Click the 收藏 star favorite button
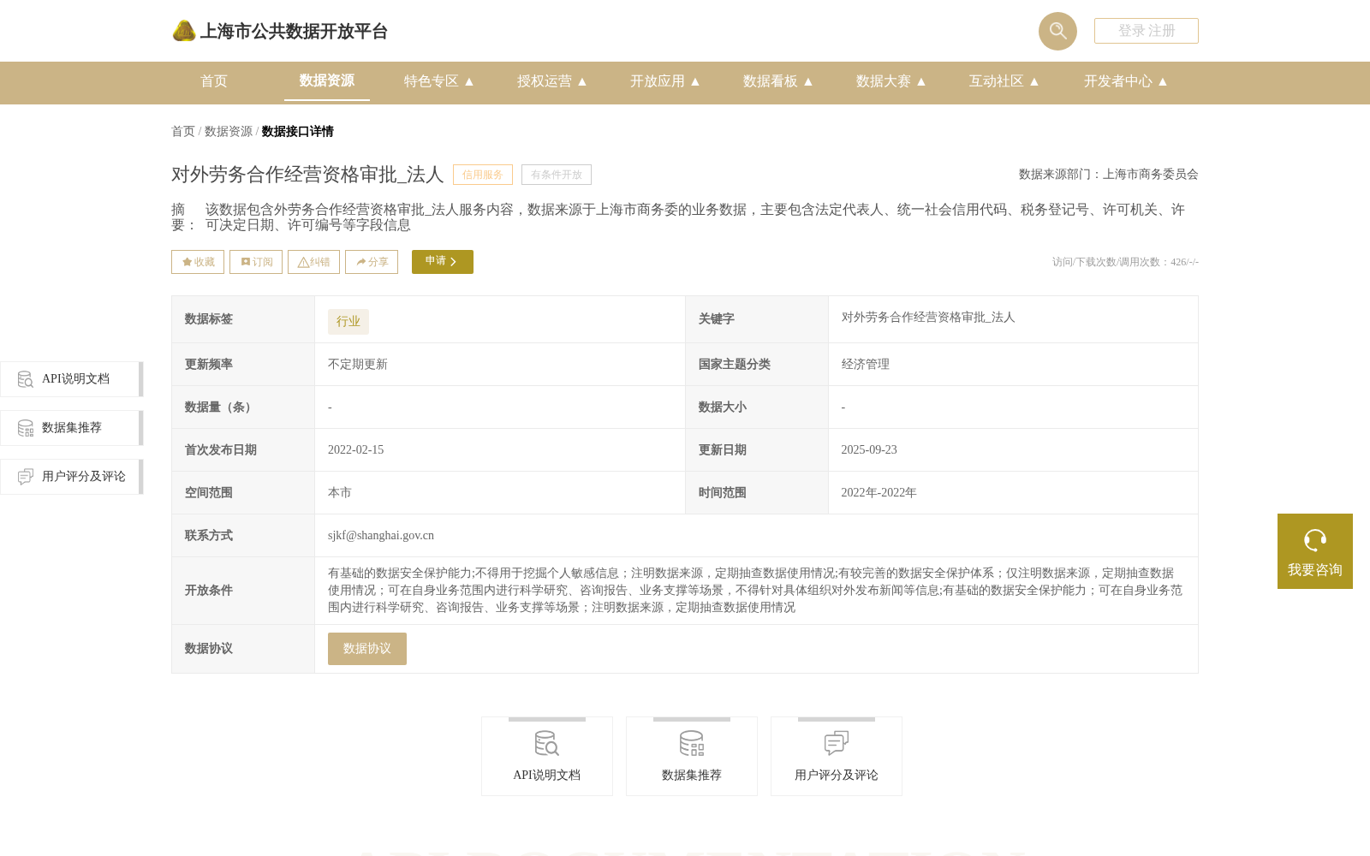 pos(198,262)
